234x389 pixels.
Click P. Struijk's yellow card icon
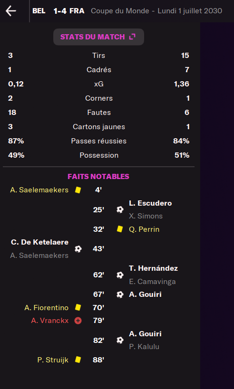pos(78,360)
